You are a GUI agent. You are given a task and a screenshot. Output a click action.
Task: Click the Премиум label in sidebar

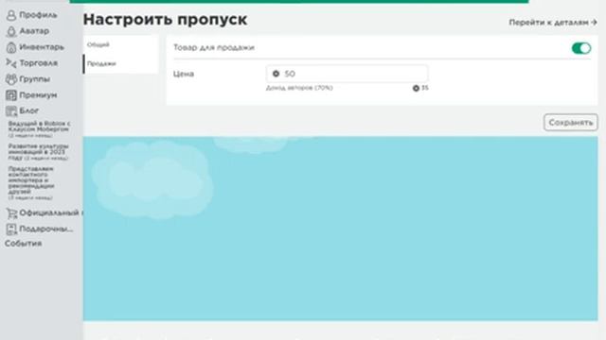pos(38,94)
